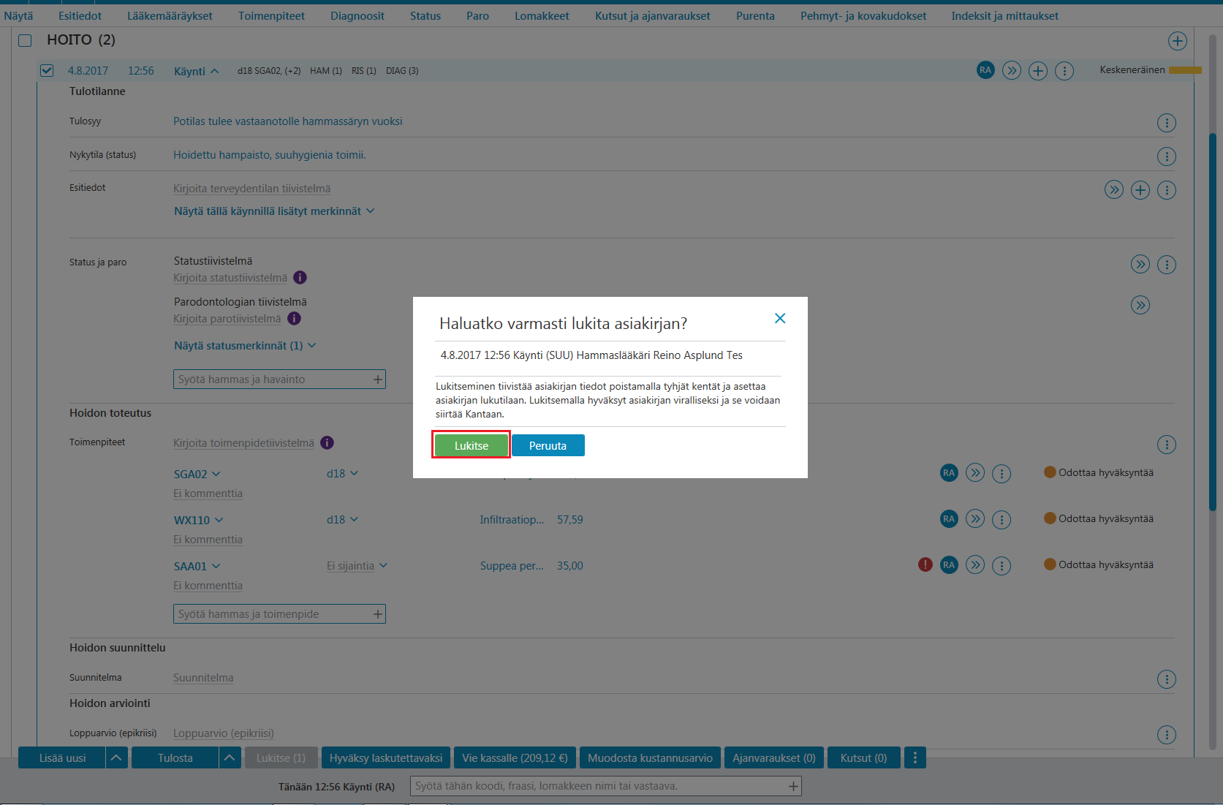Viewport: 1223px width, 805px height.
Task: Confirm locking with the green Lukitse button
Action: pyautogui.click(x=472, y=445)
